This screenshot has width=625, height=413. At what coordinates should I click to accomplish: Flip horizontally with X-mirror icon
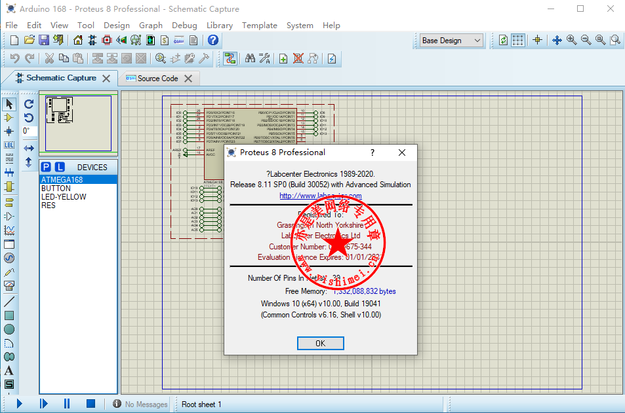coord(29,149)
